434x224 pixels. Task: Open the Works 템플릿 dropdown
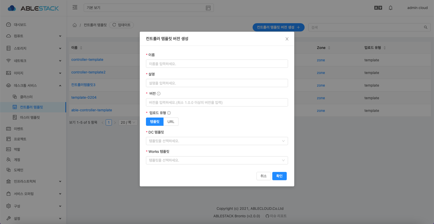(217, 160)
